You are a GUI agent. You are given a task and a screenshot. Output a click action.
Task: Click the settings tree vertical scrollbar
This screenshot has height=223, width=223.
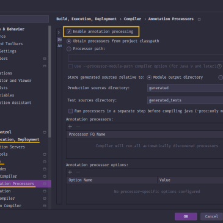[x=49, y=81]
